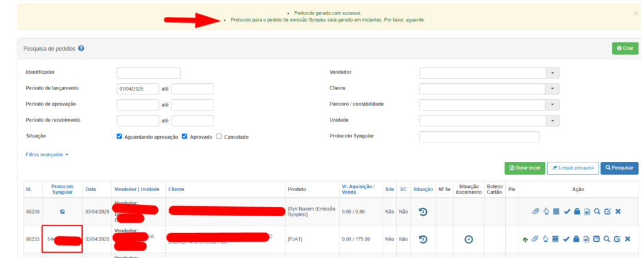Sort table by Protocolo Syngular column header
Viewport: 641px width, 258px height.
tap(62, 189)
